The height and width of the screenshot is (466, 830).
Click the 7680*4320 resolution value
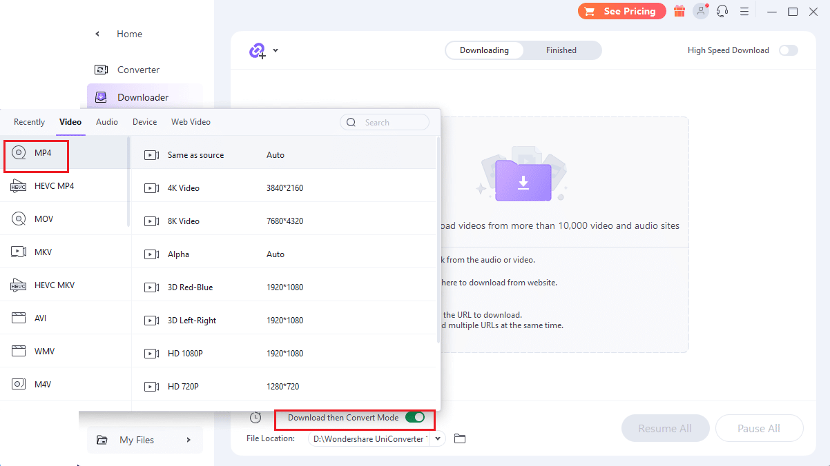tap(284, 221)
